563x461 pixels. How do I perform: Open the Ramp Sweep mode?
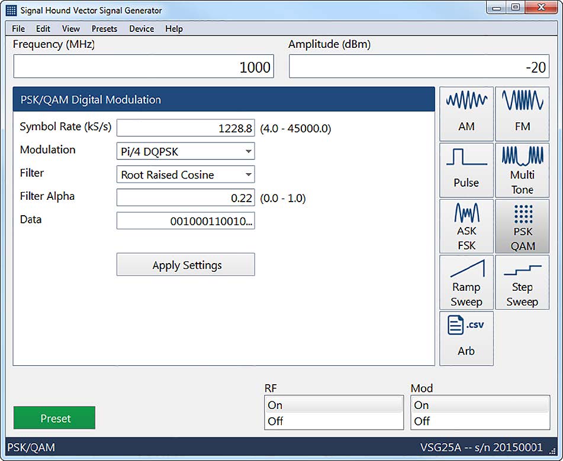(x=466, y=282)
